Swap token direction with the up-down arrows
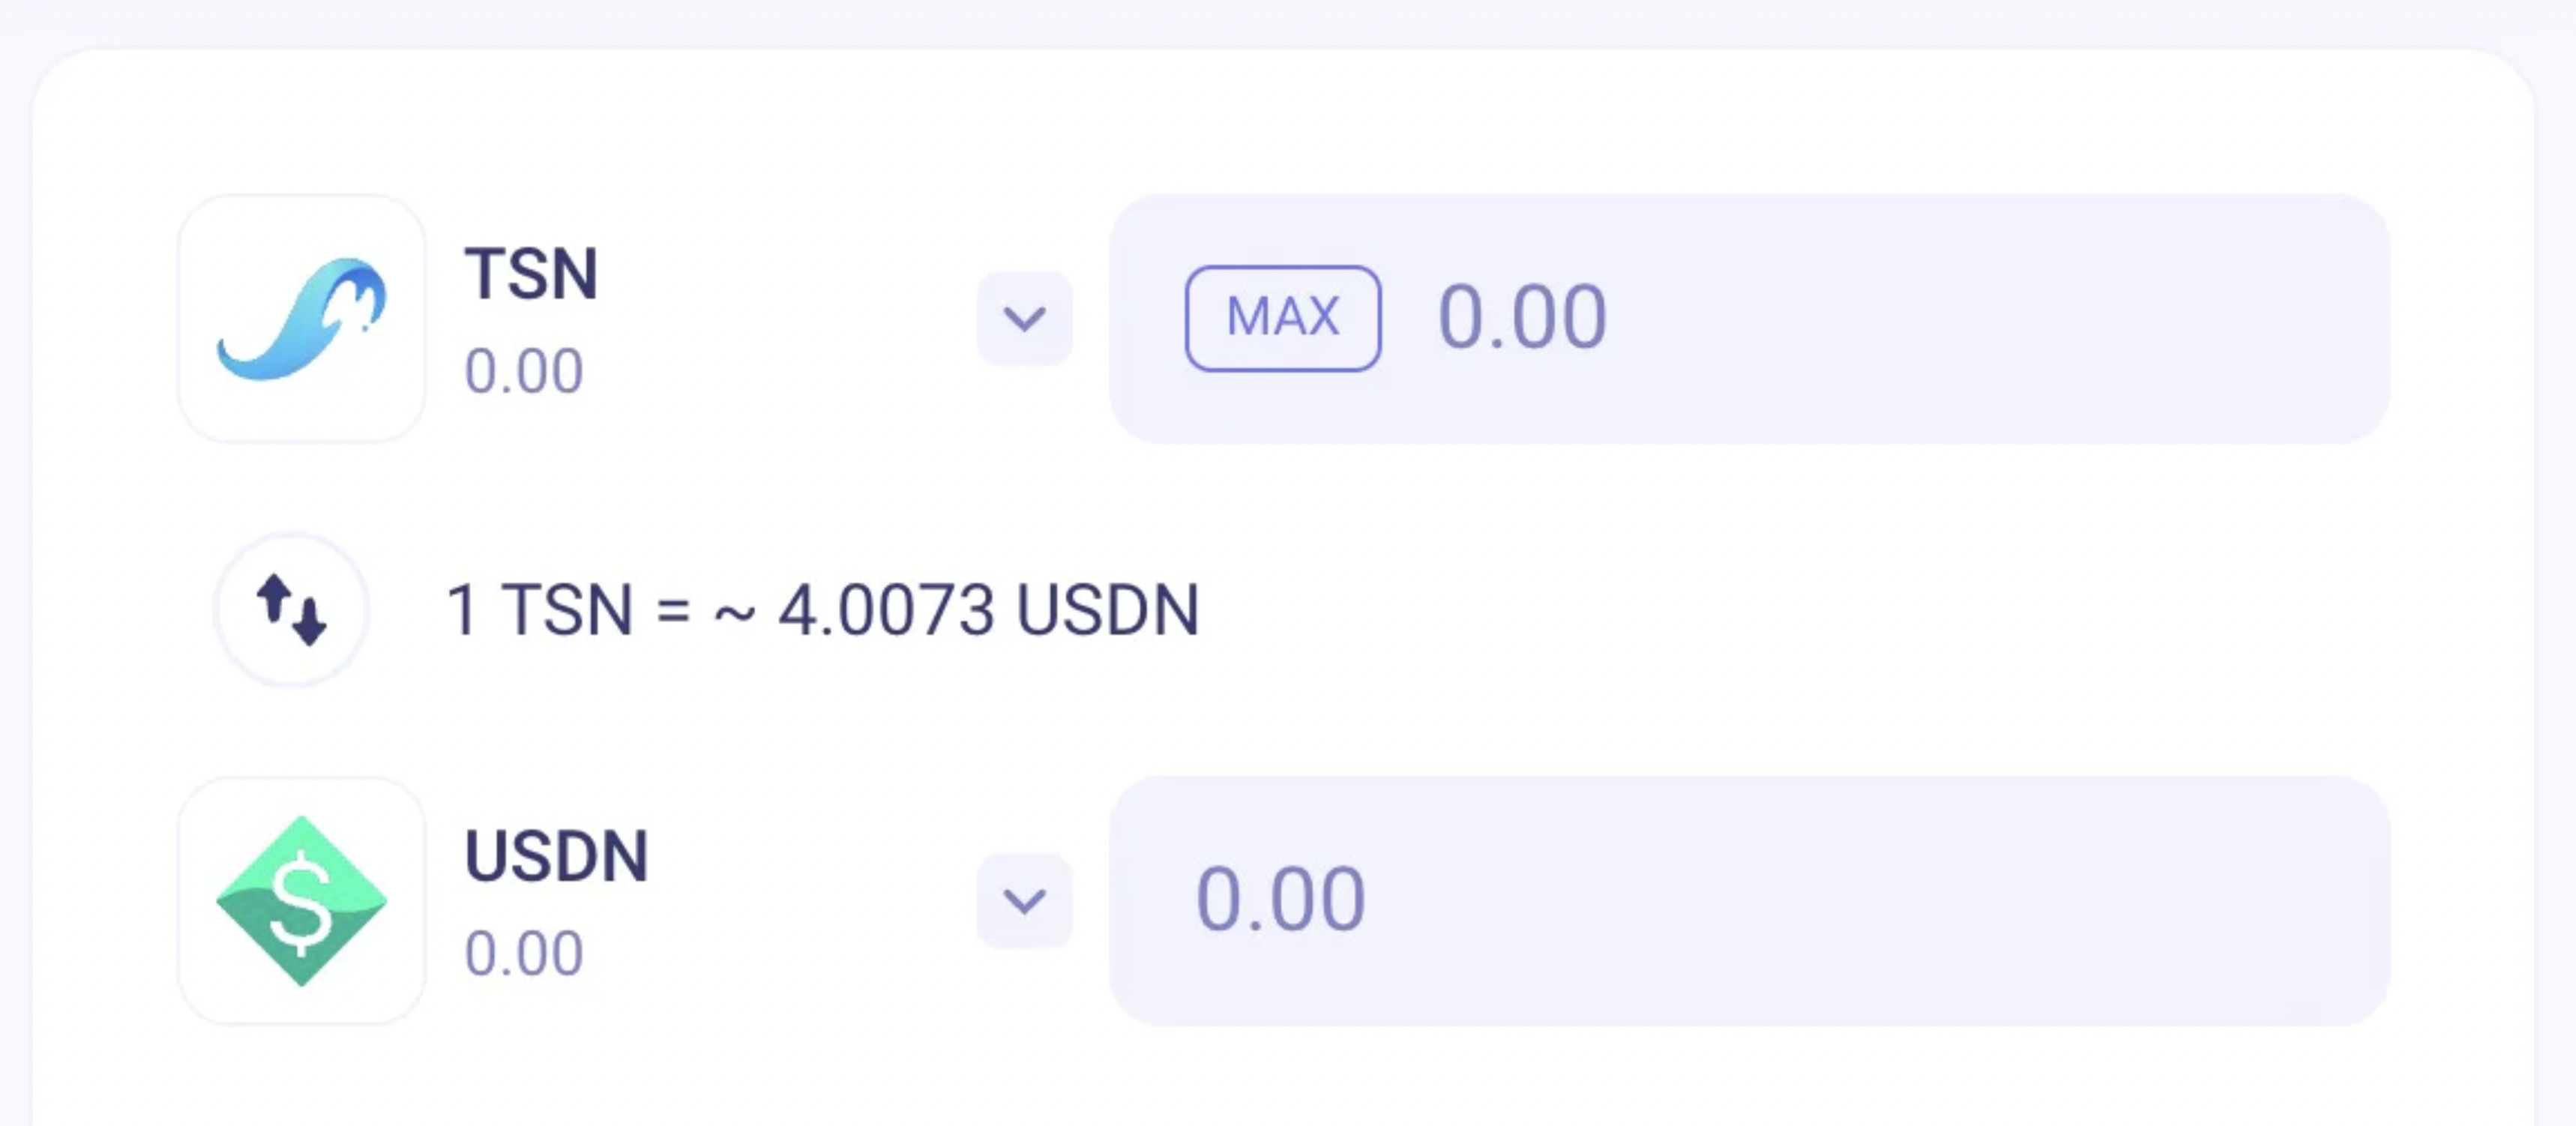This screenshot has width=2576, height=1126. pos(291,609)
